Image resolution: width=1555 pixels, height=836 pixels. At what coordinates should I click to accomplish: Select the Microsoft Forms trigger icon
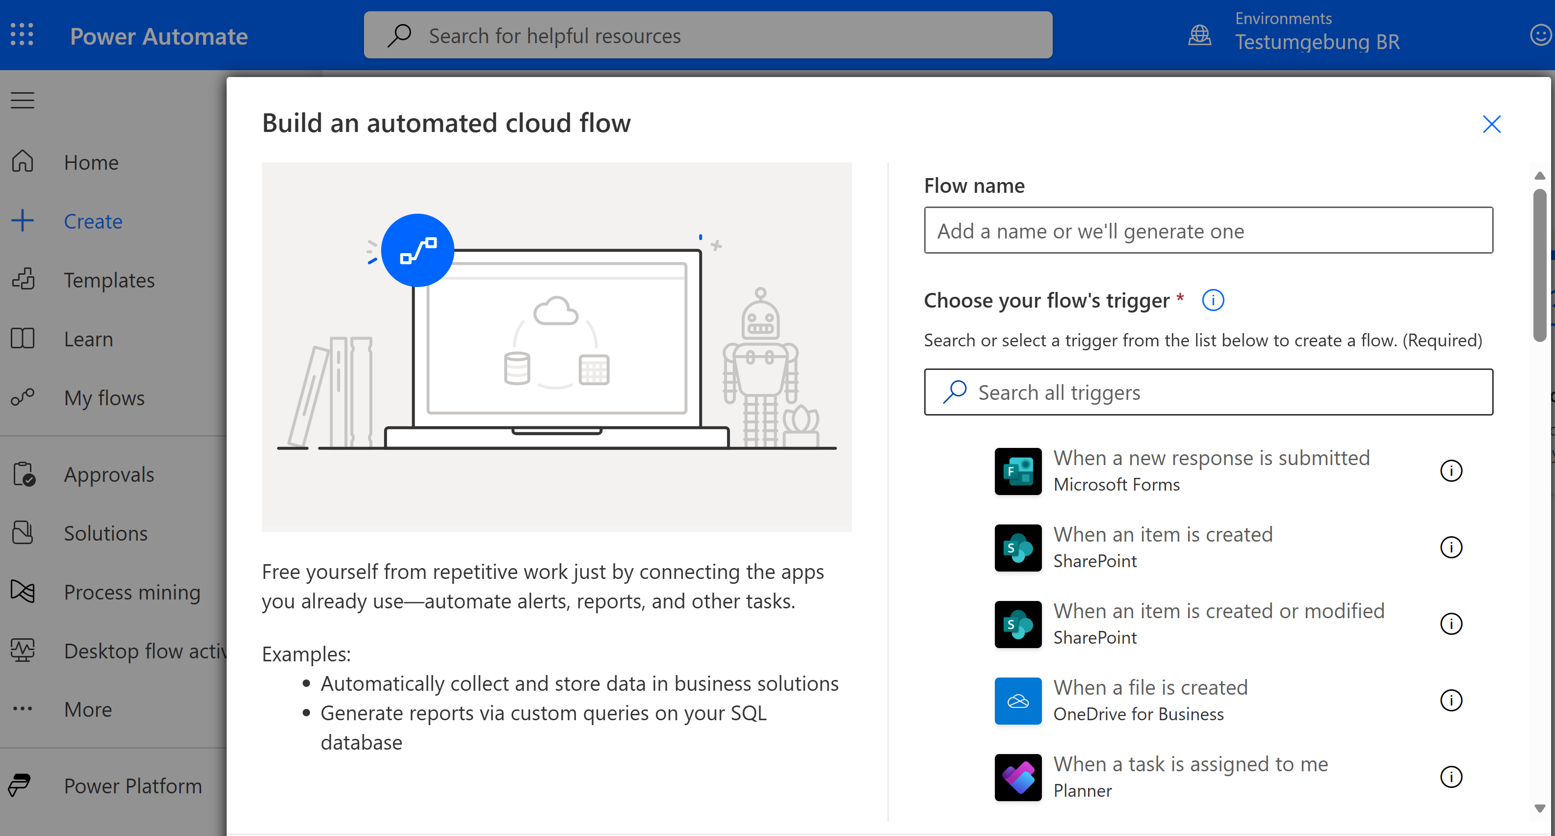[x=1018, y=471]
